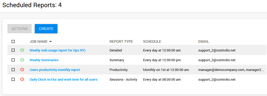This screenshot has height=96, width=267.
Task: Toggle power icon for Weekly web usage report
Action: tap(22, 50)
